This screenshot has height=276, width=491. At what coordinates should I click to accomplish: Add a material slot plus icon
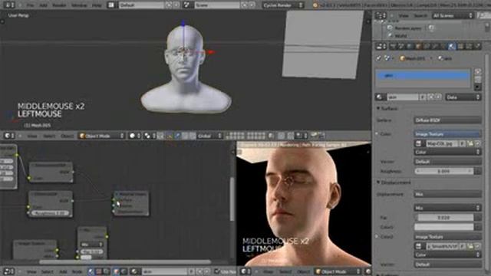(477, 71)
